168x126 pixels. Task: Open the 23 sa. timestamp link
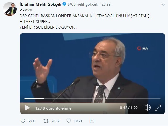point(107,4)
